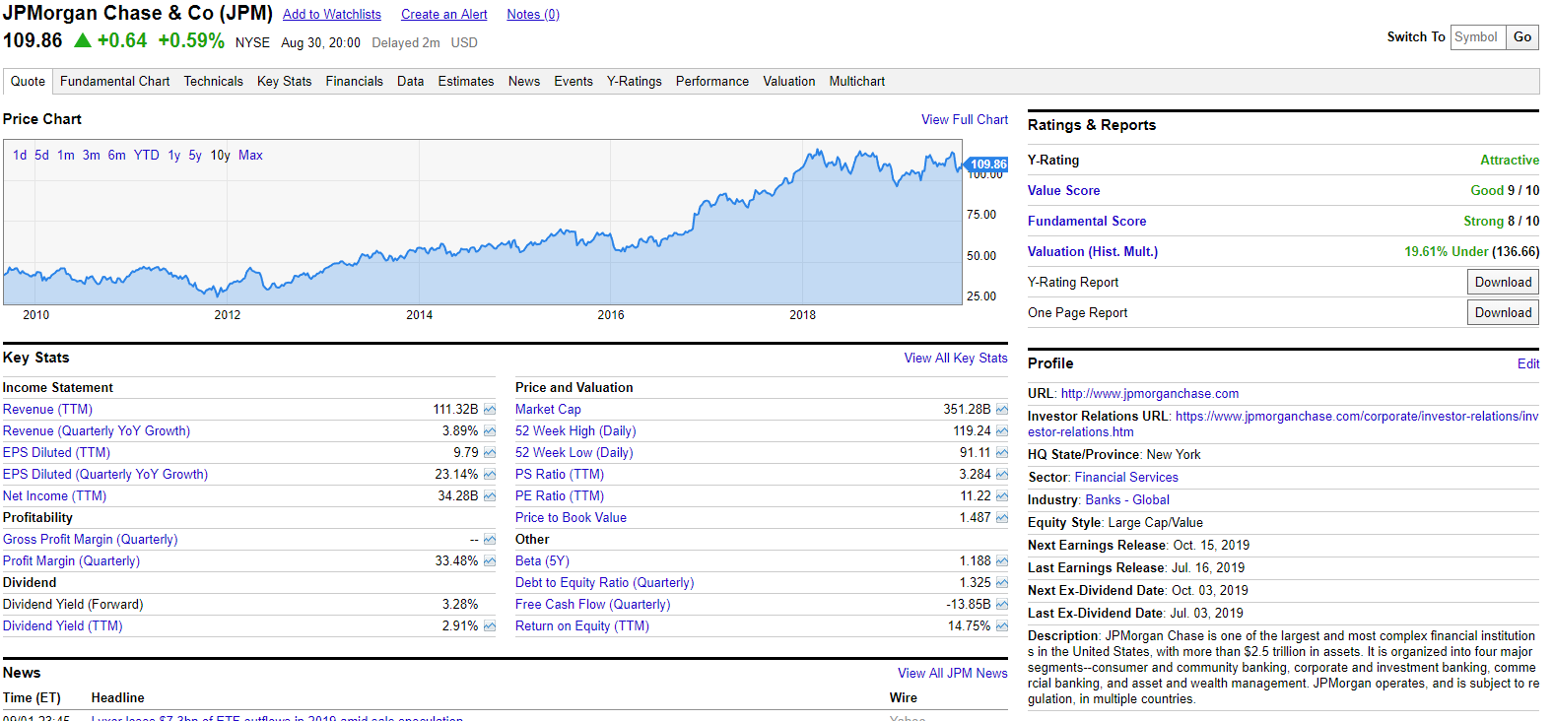Open the Technicals tab
The width and height of the screenshot is (1553, 721).
pos(213,82)
